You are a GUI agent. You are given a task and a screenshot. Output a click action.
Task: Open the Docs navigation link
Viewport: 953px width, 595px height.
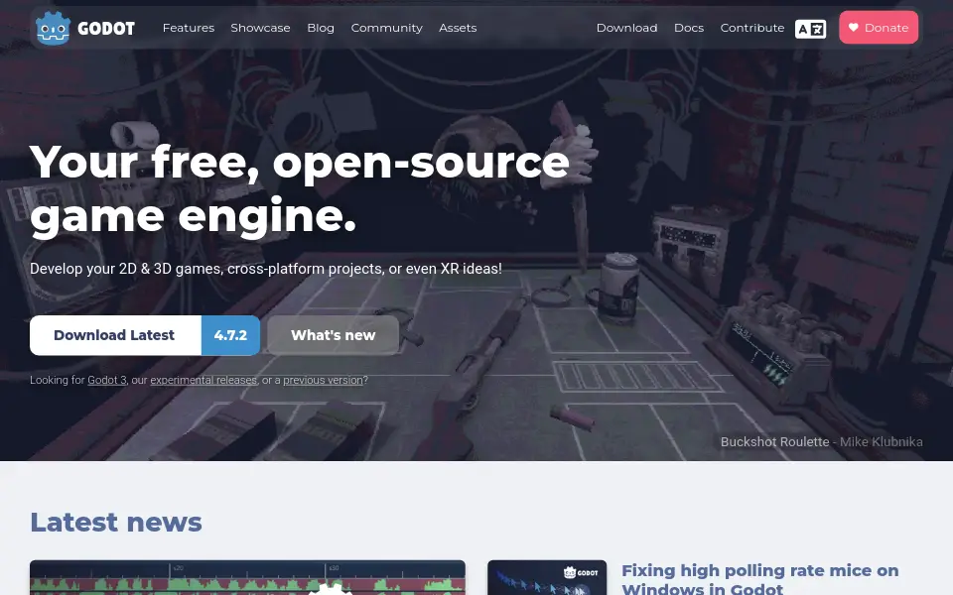point(689,28)
